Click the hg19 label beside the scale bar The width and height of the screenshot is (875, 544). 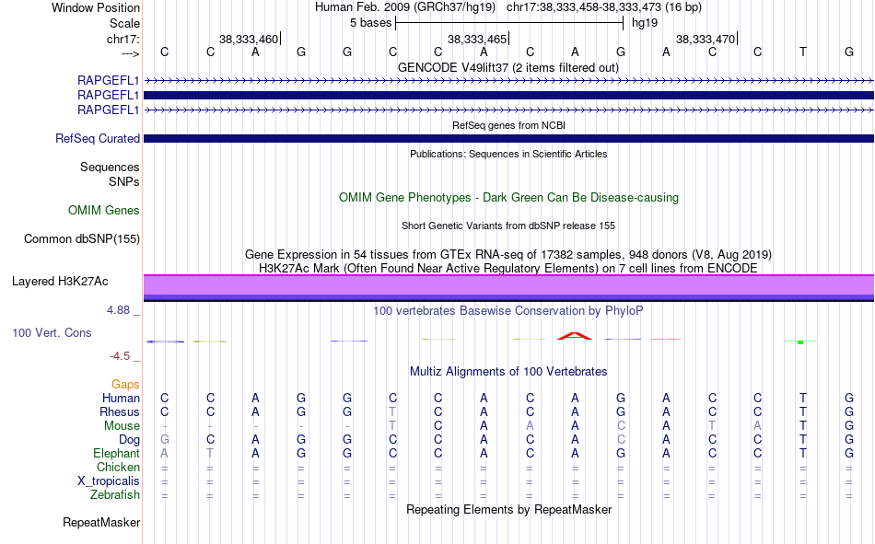pos(645,23)
